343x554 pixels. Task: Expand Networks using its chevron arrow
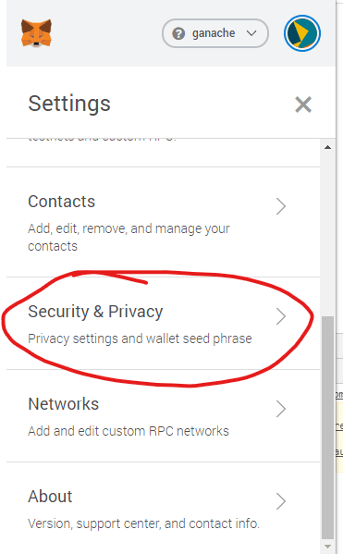point(281,409)
